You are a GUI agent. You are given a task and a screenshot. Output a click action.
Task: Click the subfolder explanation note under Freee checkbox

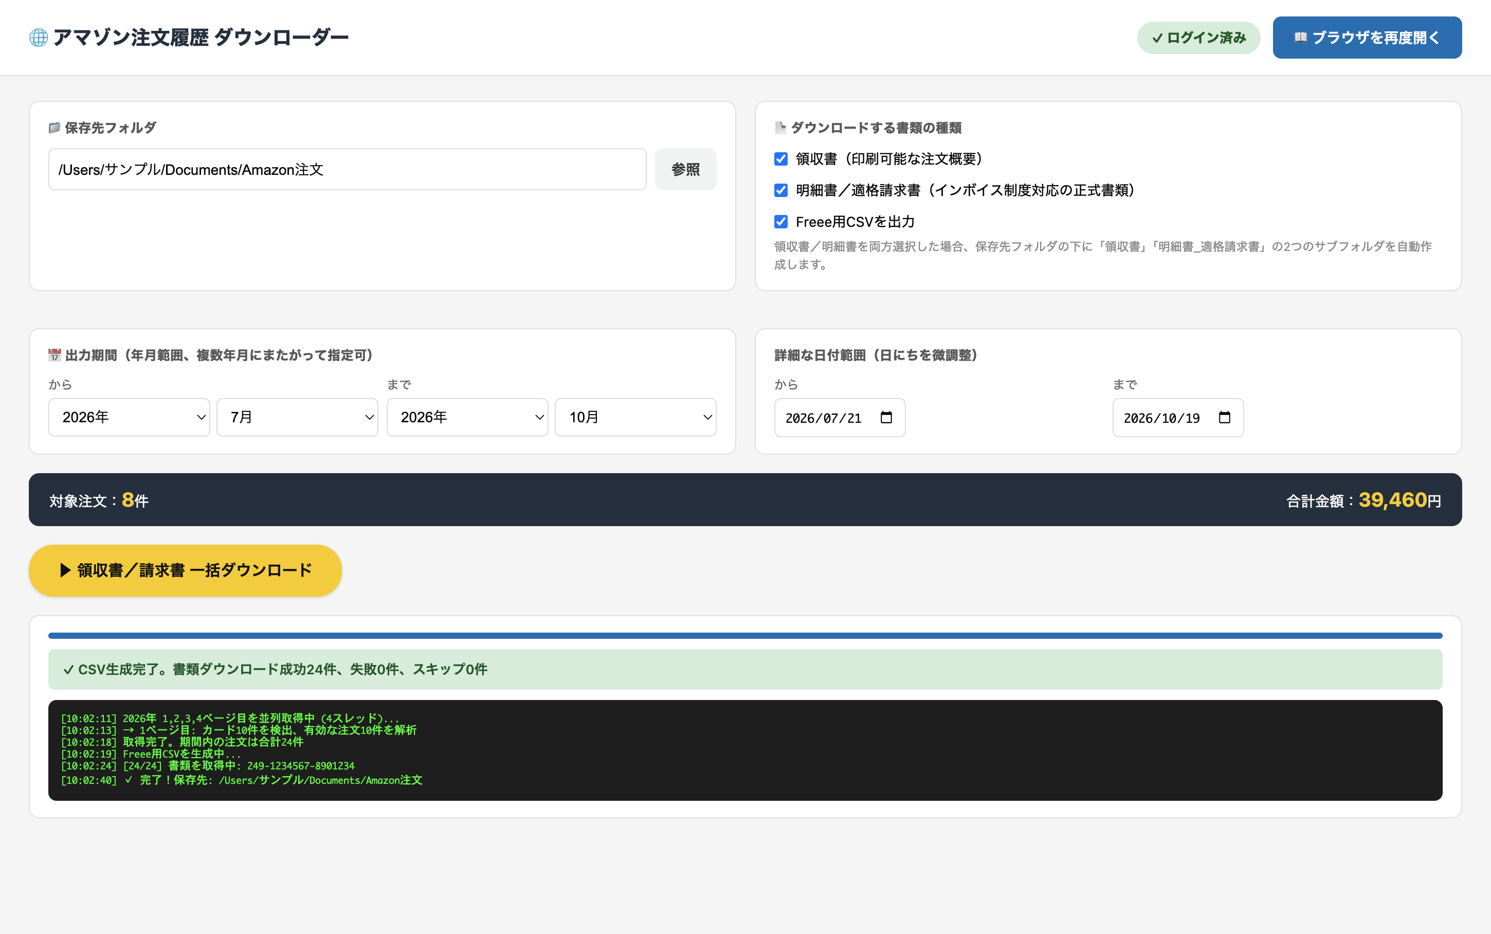(1103, 255)
